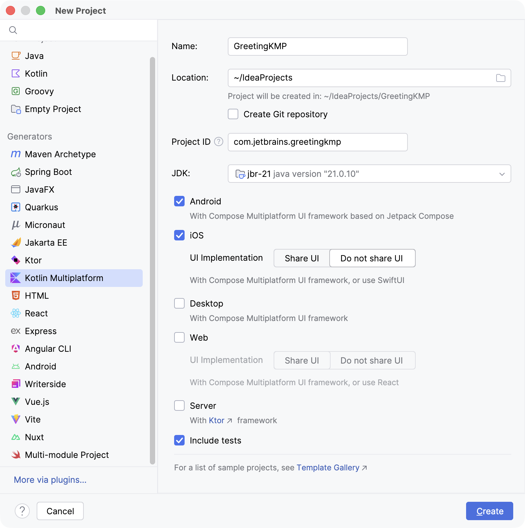The height and width of the screenshot is (528, 525).
Task: Click the Multi-module Project Swift icon
Action: point(16,455)
